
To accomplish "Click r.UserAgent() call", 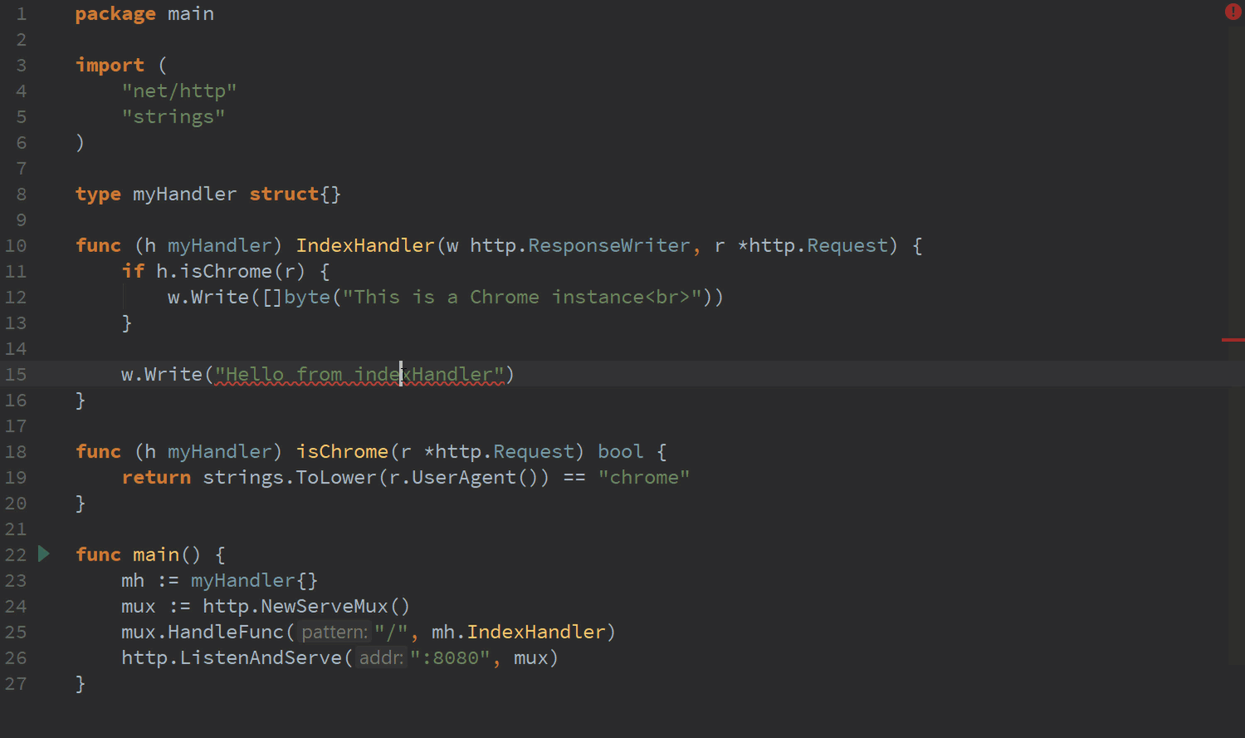I will [x=464, y=478].
